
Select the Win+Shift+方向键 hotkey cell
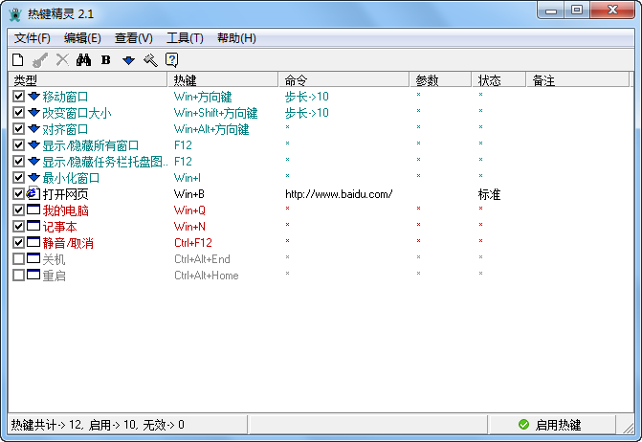(x=215, y=113)
